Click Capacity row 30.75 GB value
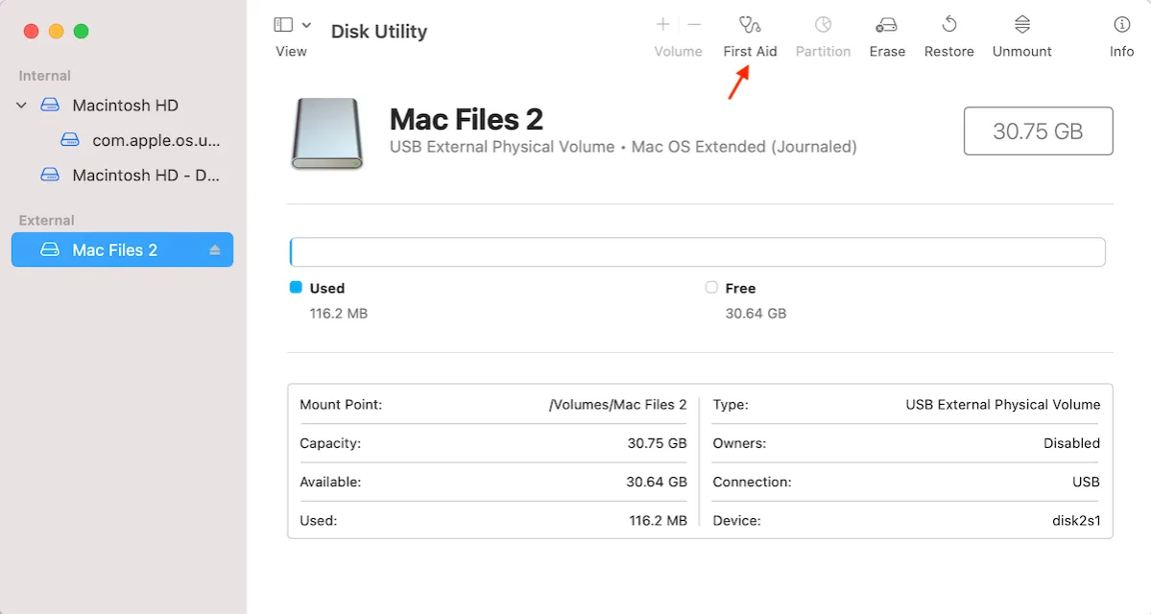The image size is (1151, 614). click(x=657, y=443)
